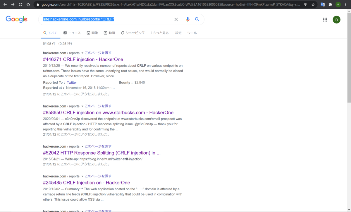Expand dropdown arrow beside #245485 result URL
Viewport: 351px width, 212px height.
click(82, 176)
